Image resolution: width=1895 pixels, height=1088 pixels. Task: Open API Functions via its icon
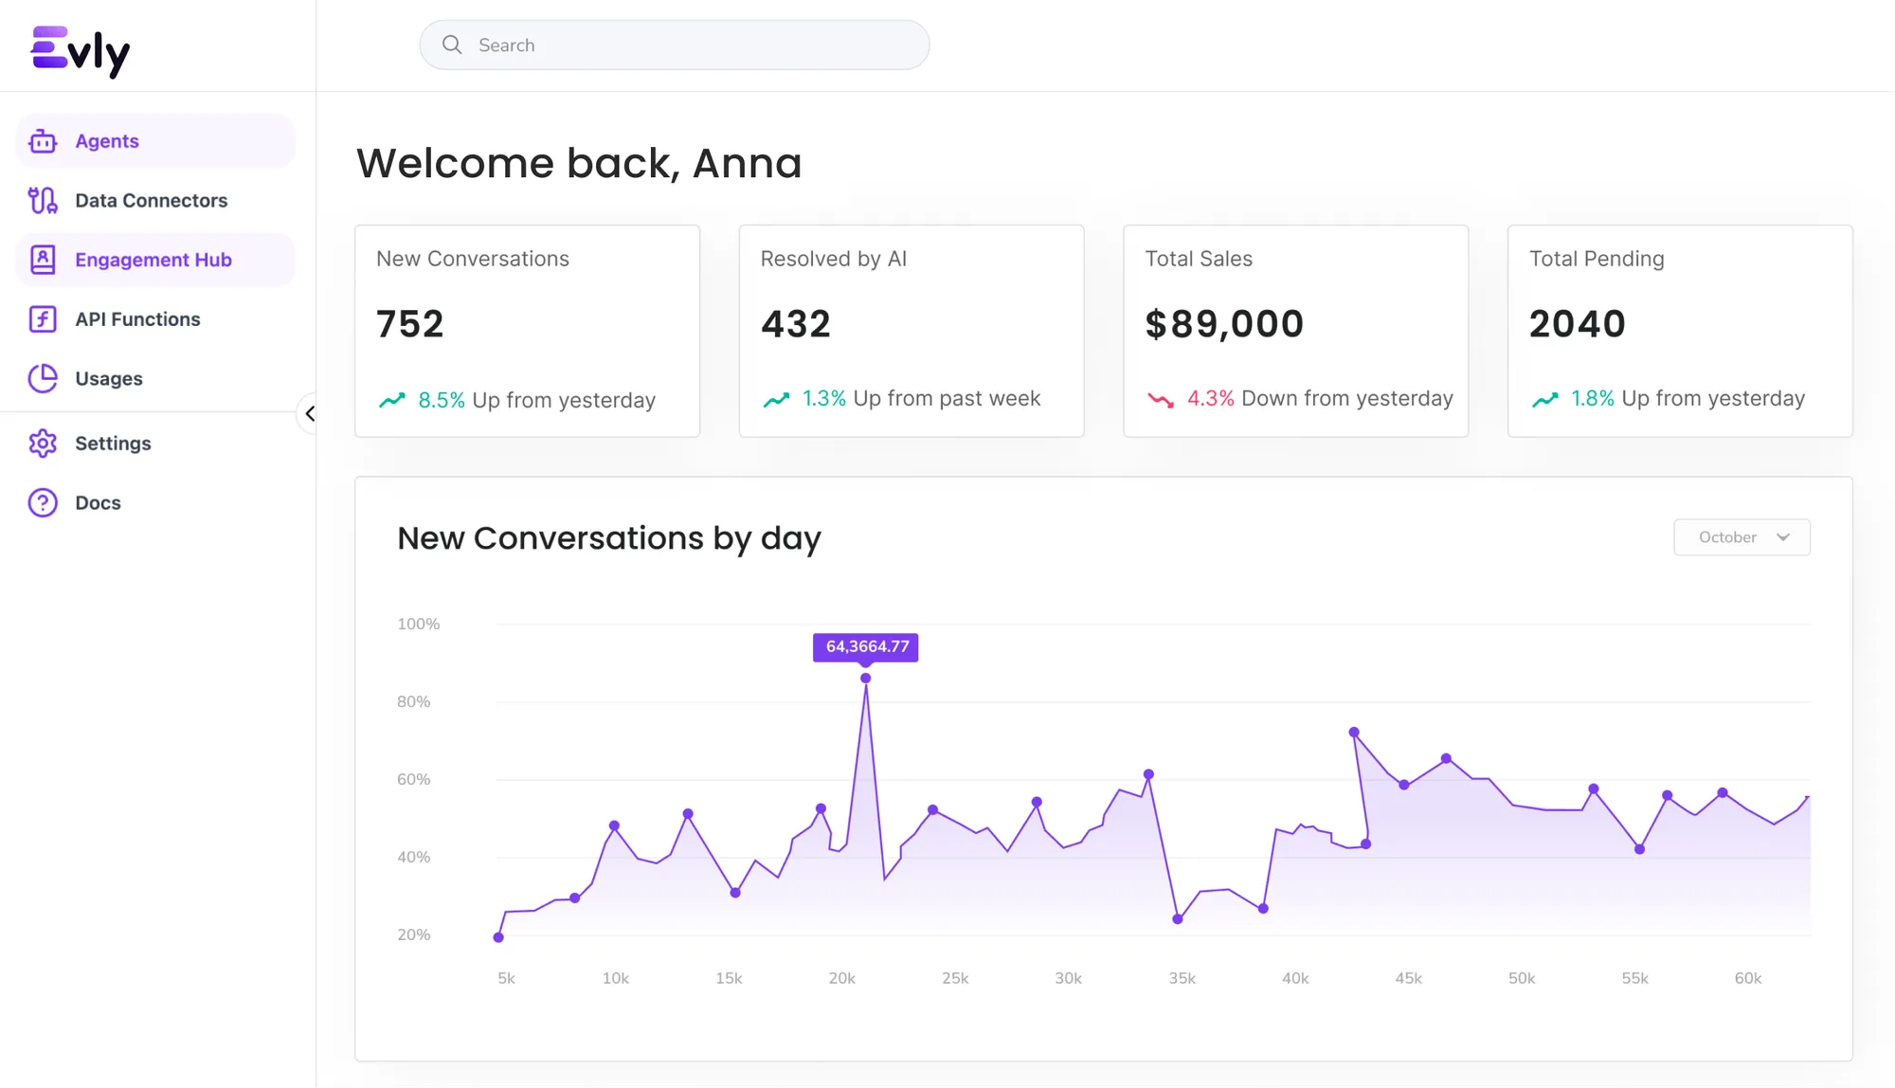42,318
